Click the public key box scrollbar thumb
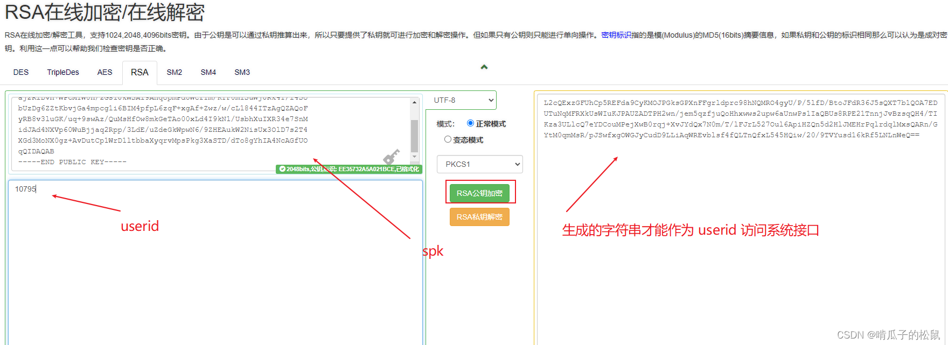The width and height of the screenshot is (948, 345). [x=414, y=136]
